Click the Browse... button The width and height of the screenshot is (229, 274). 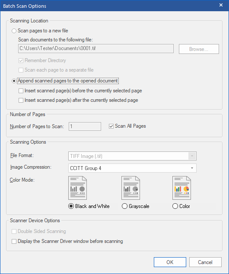(199, 49)
